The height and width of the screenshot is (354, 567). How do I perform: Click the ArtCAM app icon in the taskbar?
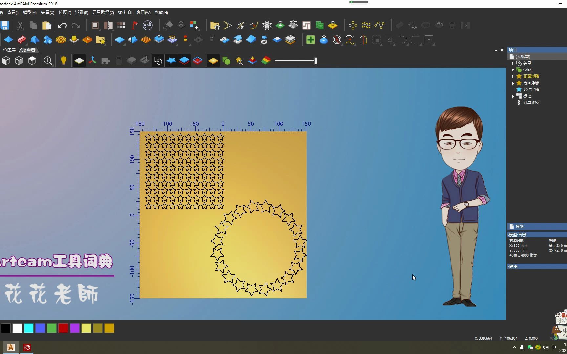point(10,347)
